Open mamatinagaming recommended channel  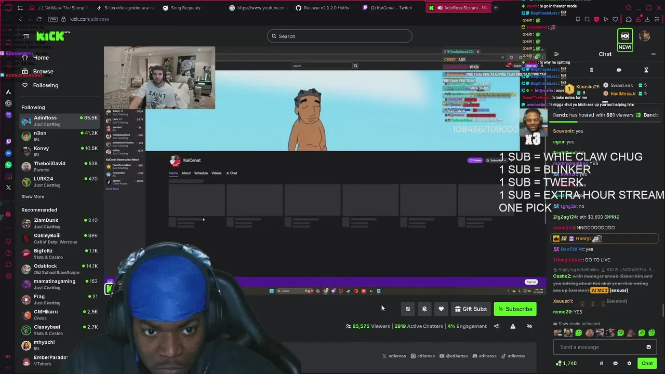point(59,284)
